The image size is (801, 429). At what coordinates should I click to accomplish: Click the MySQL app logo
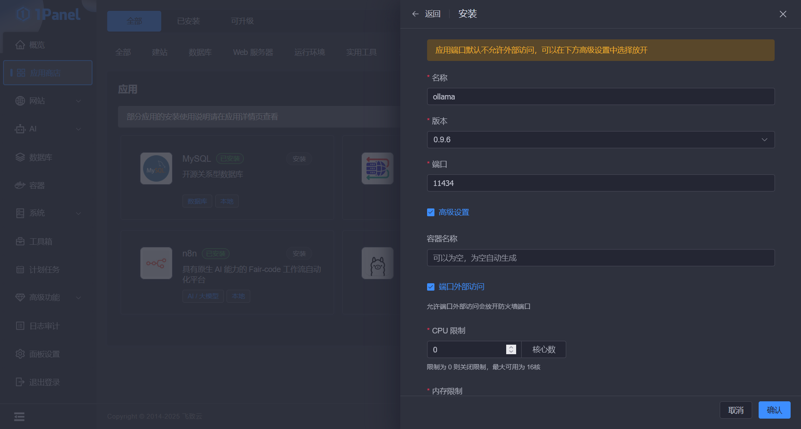tap(156, 169)
